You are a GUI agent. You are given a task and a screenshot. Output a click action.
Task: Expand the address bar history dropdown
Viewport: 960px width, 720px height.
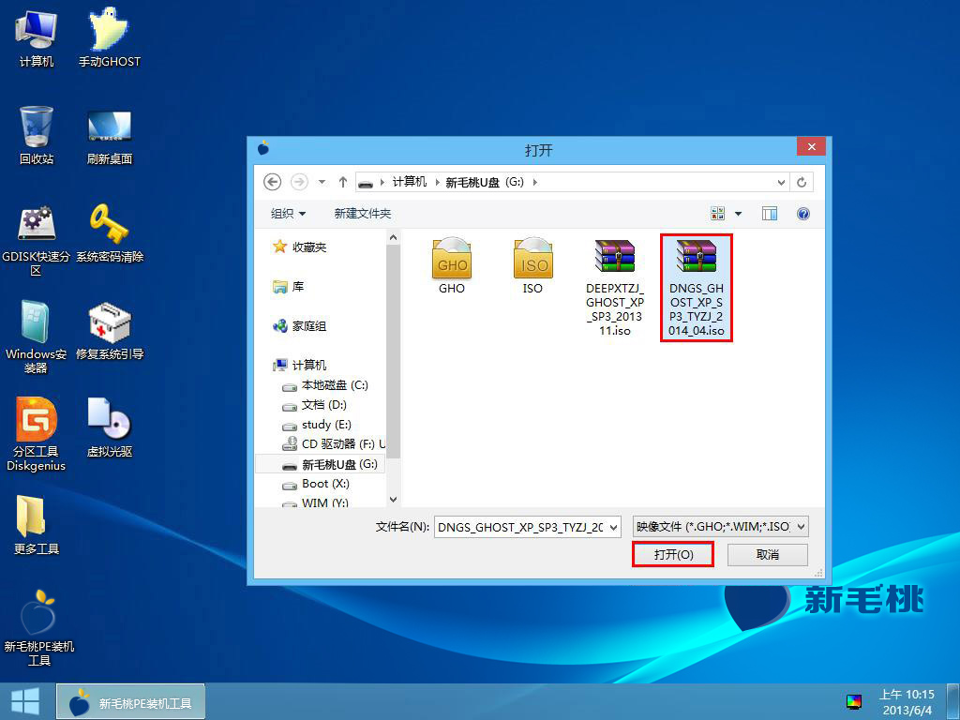781,182
